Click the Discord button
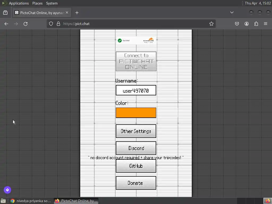The height and width of the screenshot is (204, 272). (x=136, y=148)
